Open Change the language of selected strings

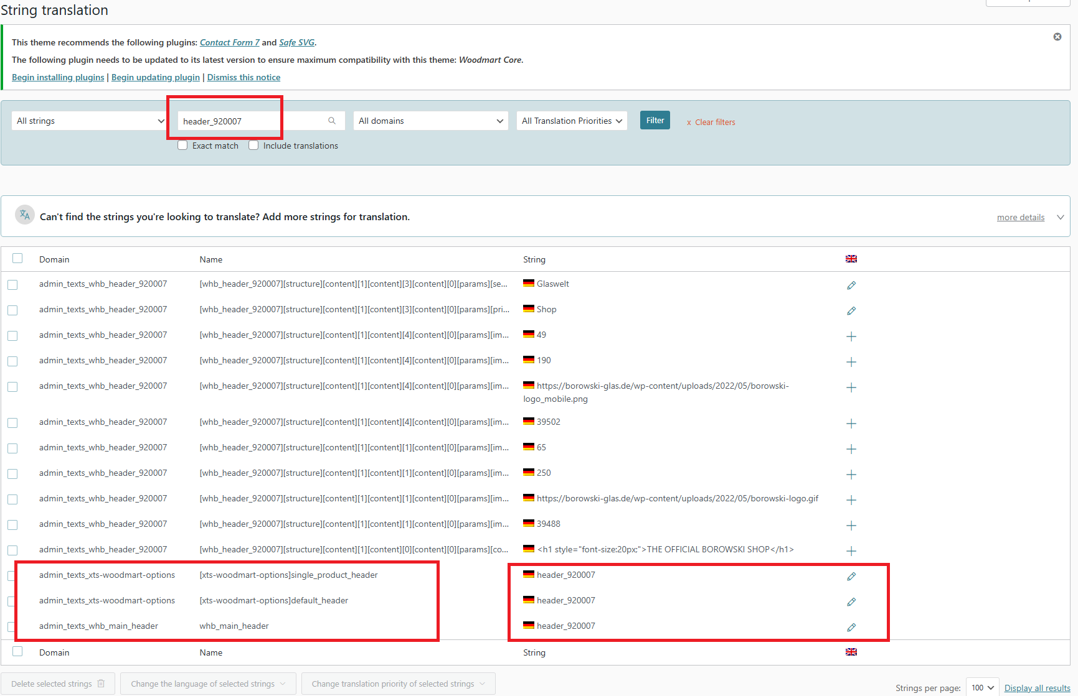[x=208, y=684]
